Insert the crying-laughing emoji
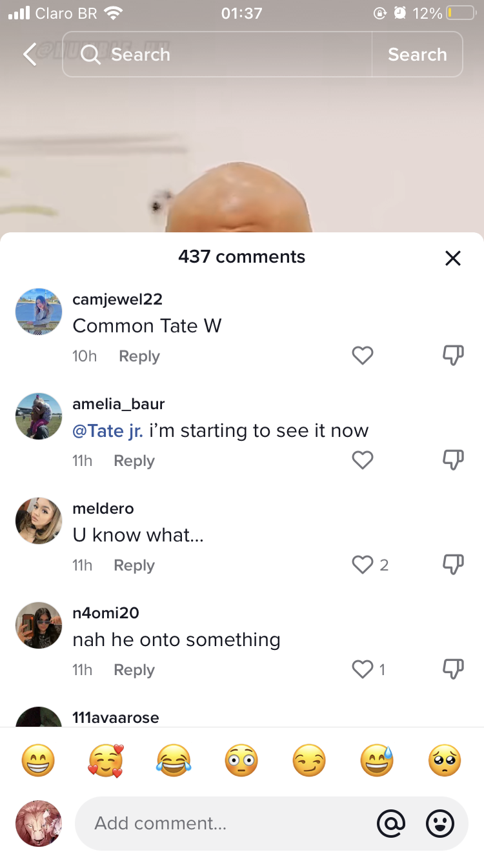Screen dimensions: 484x861 [x=174, y=760]
